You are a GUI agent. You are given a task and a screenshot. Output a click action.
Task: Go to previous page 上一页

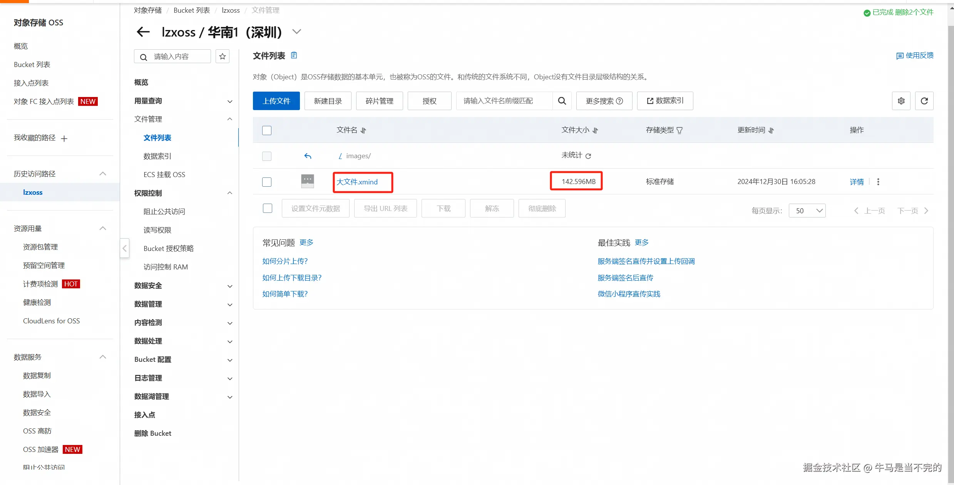pos(870,211)
